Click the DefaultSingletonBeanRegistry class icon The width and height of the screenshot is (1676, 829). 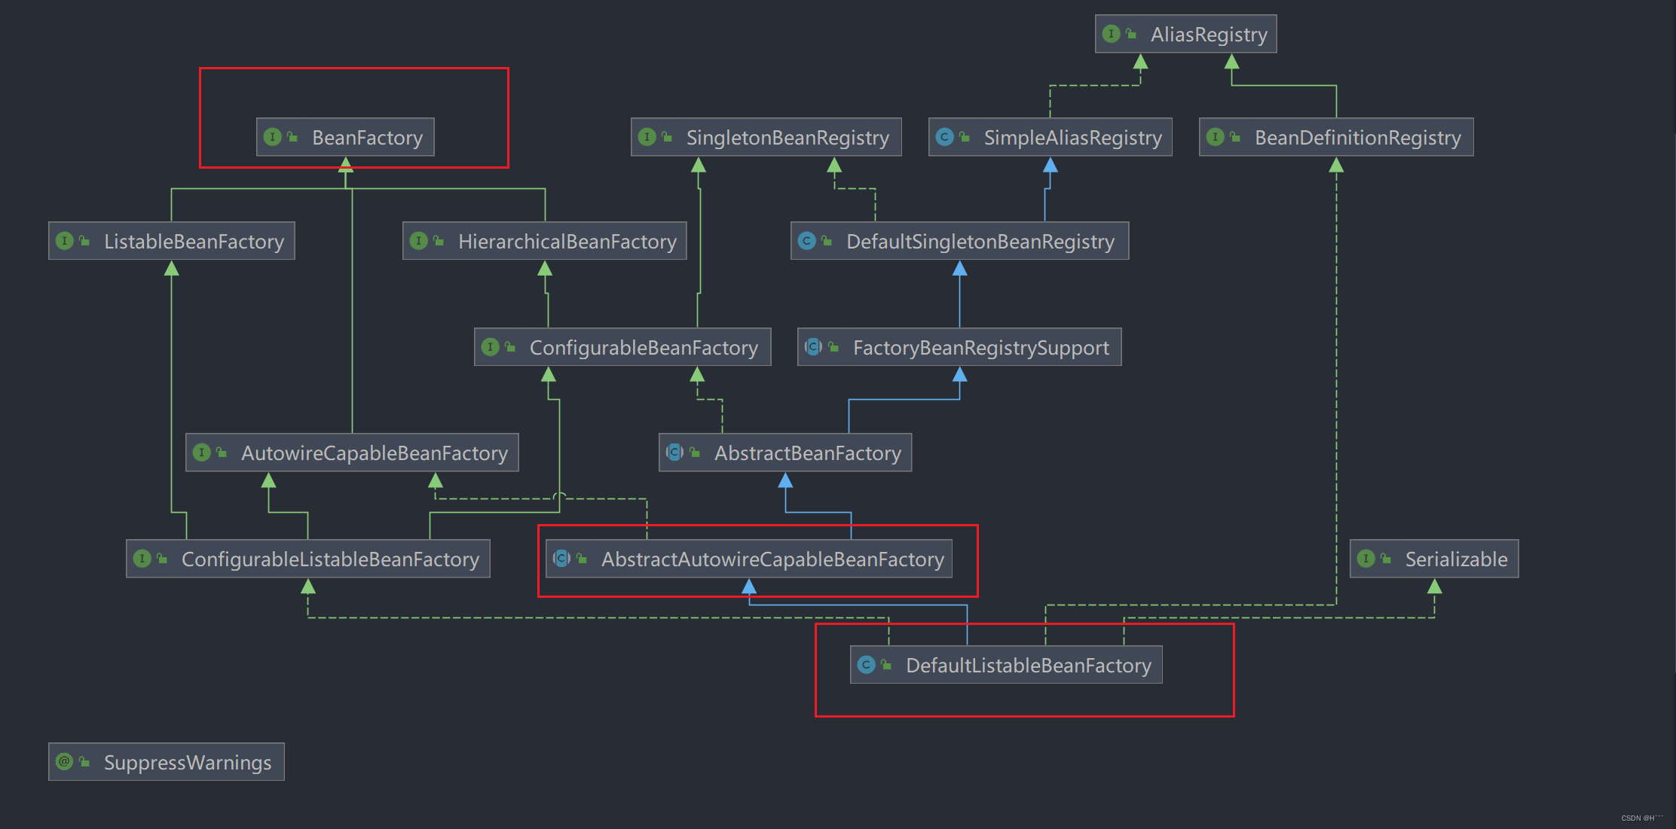pos(807,241)
